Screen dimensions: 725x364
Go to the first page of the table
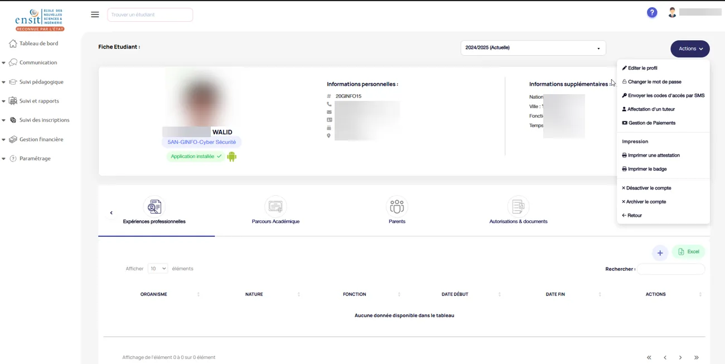pos(649,357)
